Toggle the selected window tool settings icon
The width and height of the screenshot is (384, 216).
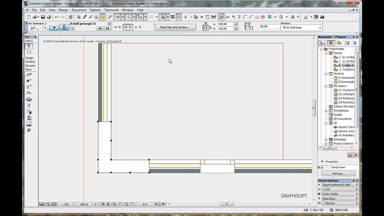tap(64, 28)
